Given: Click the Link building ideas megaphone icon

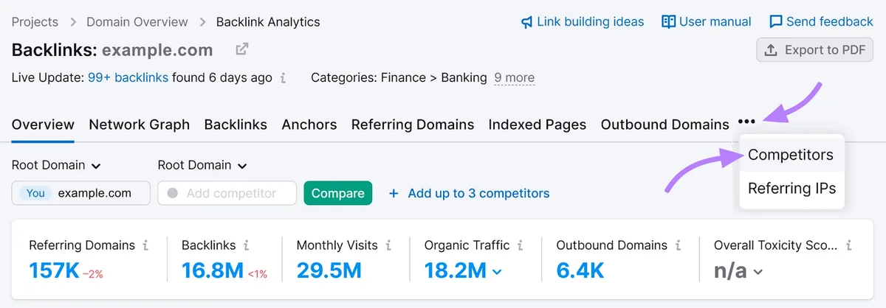Looking at the screenshot, I should 526,22.
